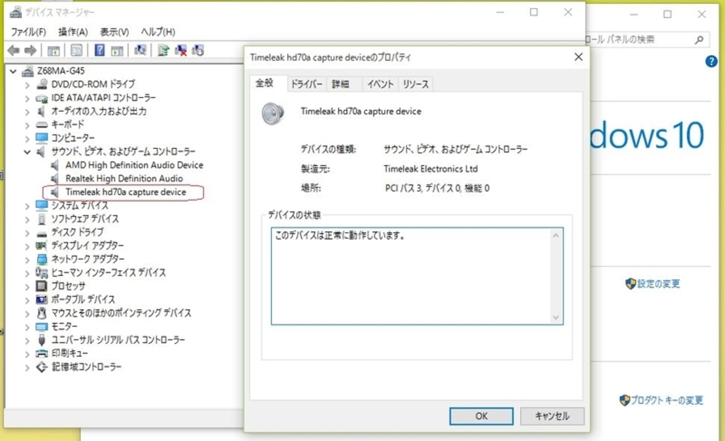Click the Uninstall device red X icon
725x441 pixels.
click(x=181, y=51)
